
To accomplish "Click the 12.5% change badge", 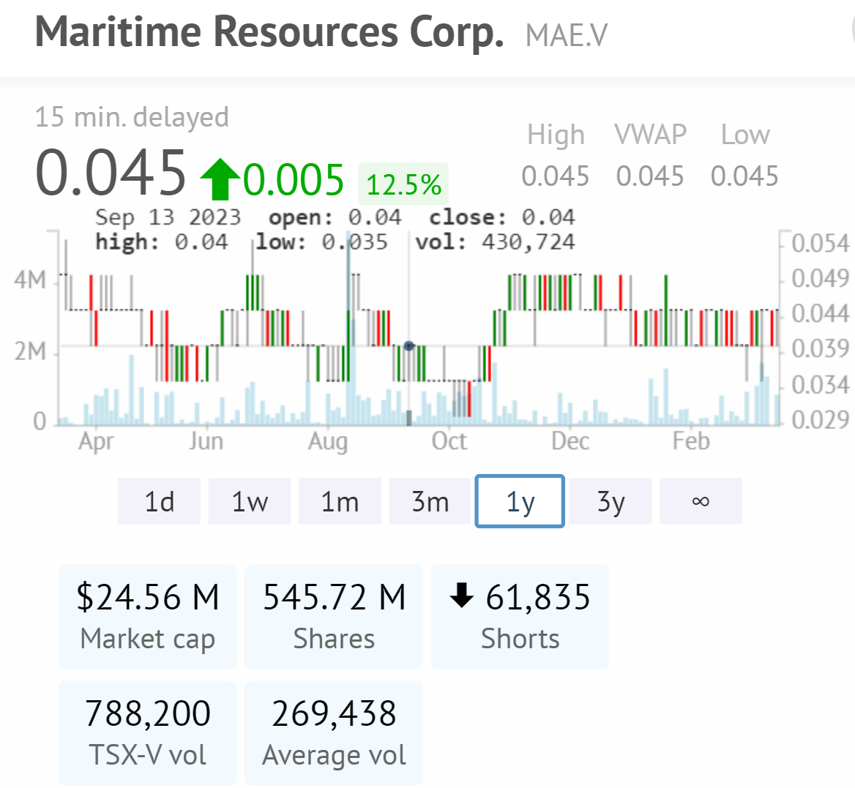I will (x=403, y=184).
